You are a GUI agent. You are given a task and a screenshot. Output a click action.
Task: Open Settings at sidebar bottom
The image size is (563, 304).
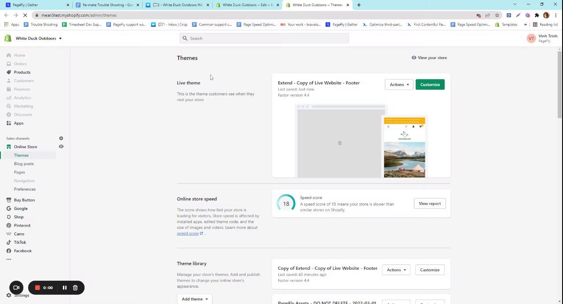click(x=21, y=296)
